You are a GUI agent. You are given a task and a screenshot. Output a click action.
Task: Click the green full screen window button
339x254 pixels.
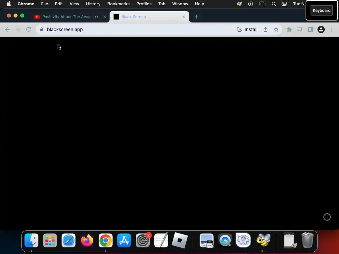(x=22, y=16)
